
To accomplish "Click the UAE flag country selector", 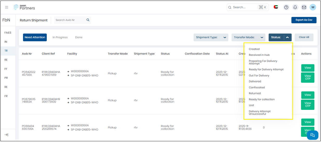I will click(276, 7).
